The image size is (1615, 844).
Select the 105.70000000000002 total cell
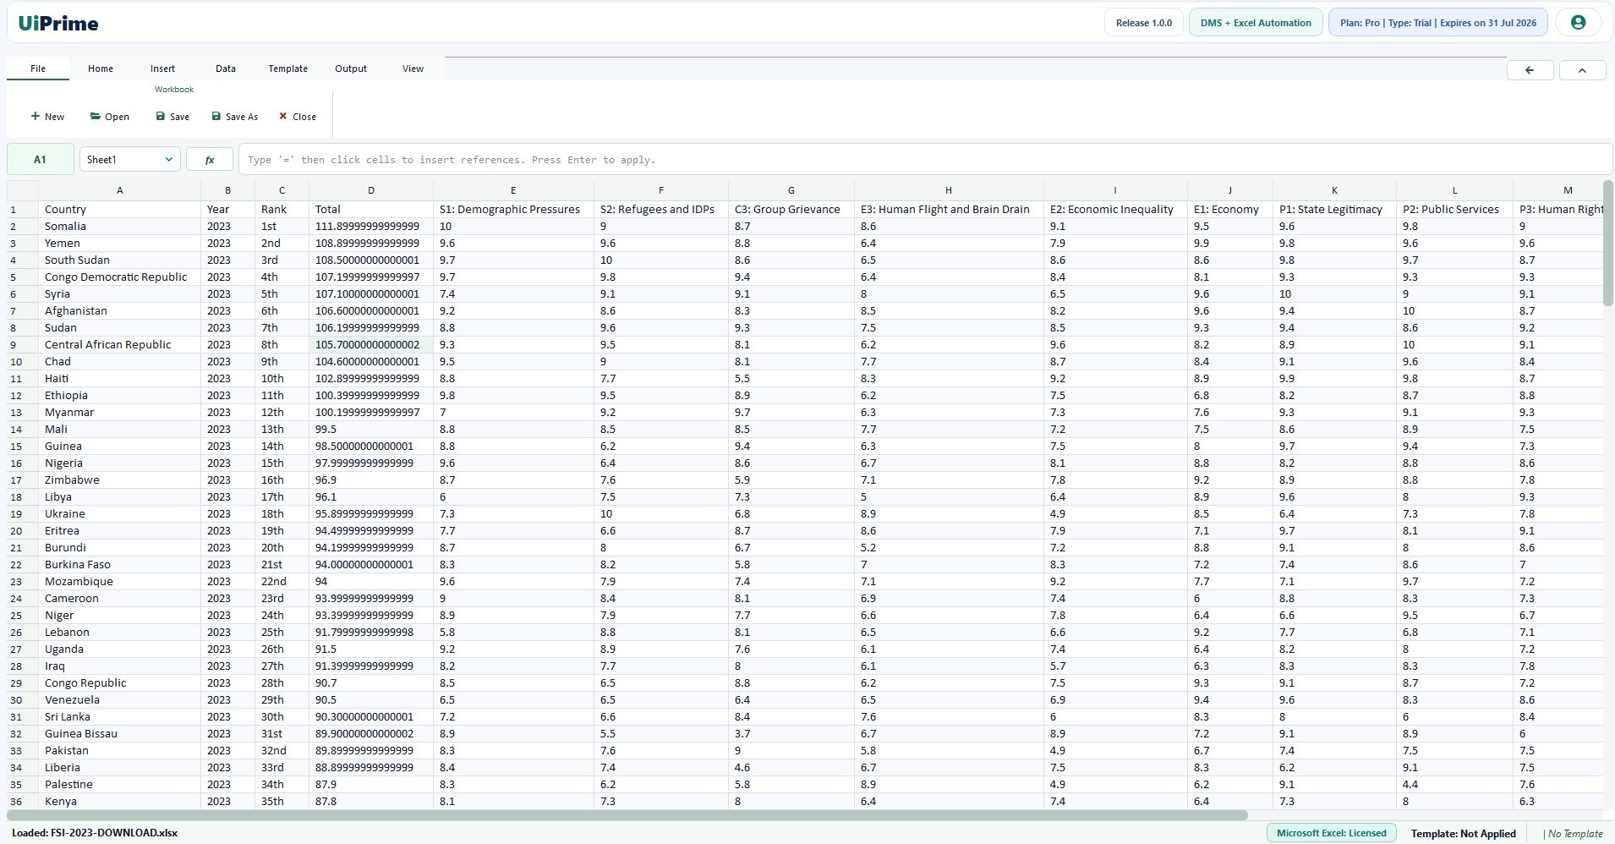[371, 345]
